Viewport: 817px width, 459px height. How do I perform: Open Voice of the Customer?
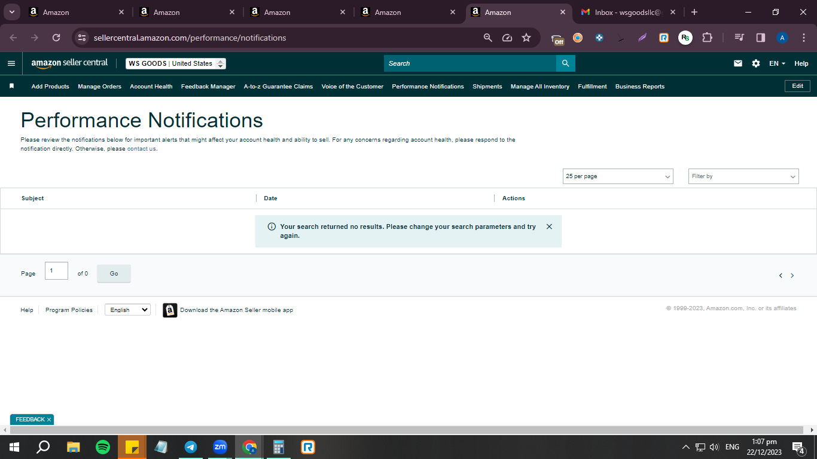click(352, 87)
